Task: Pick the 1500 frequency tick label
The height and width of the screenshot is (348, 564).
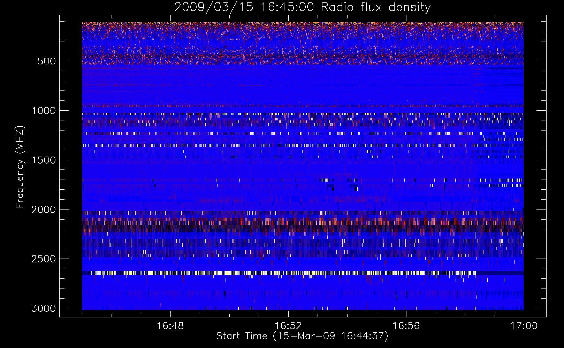Action: coord(44,160)
